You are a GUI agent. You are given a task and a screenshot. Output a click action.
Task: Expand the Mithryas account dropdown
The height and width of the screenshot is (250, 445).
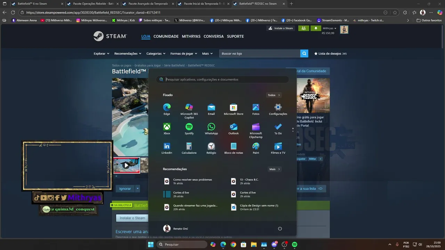[330, 28]
